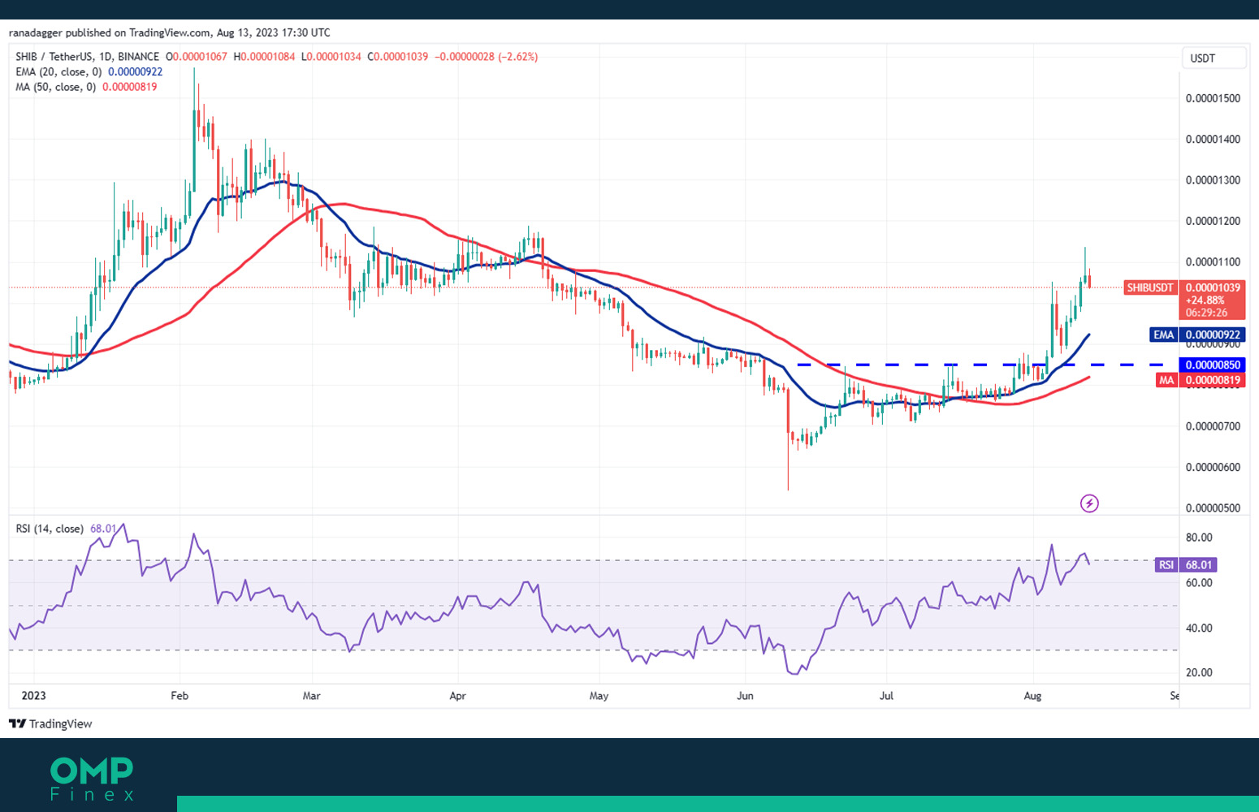Click the 20.00 RSI scale label
The image size is (1259, 812).
(1199, 673)
